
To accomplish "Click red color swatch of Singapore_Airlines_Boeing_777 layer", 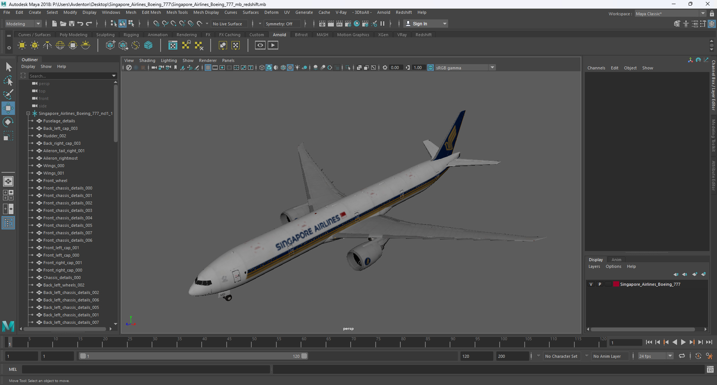I will (616, 284).
